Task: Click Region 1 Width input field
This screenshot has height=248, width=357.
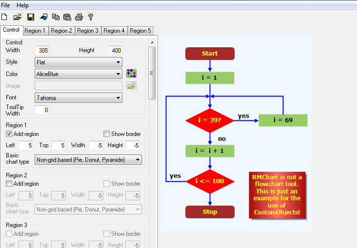Action: (x=96, y=145)
